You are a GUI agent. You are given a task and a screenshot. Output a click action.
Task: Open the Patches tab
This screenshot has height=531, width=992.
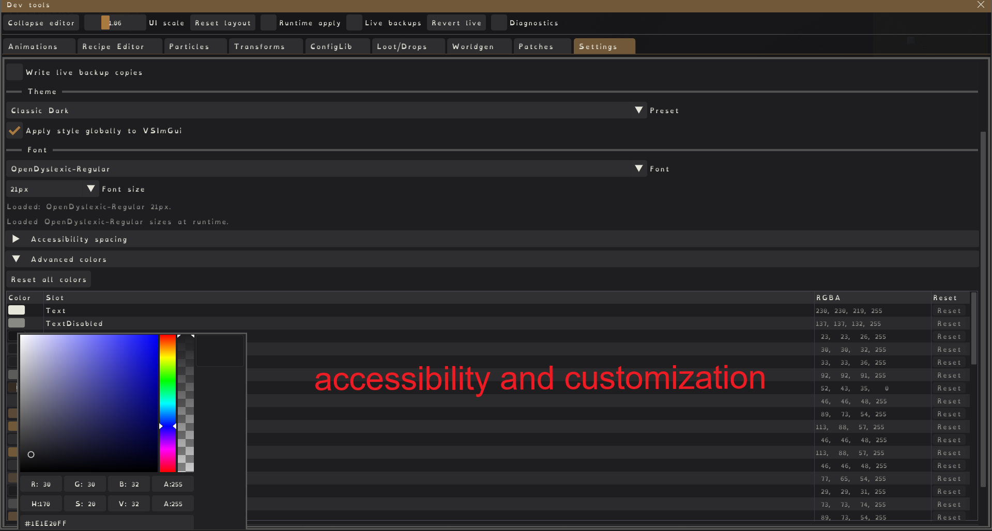click(542, 46)
